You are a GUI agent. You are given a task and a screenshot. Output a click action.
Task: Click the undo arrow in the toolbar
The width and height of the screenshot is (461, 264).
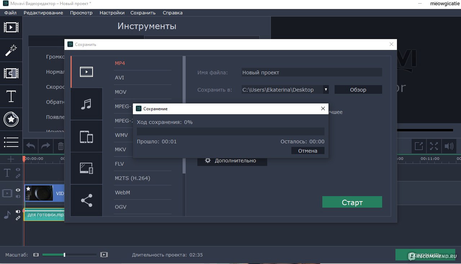coord(31,146)
